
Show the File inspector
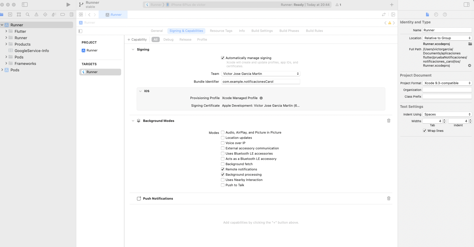pyautogui.click(x=427, y=15)
